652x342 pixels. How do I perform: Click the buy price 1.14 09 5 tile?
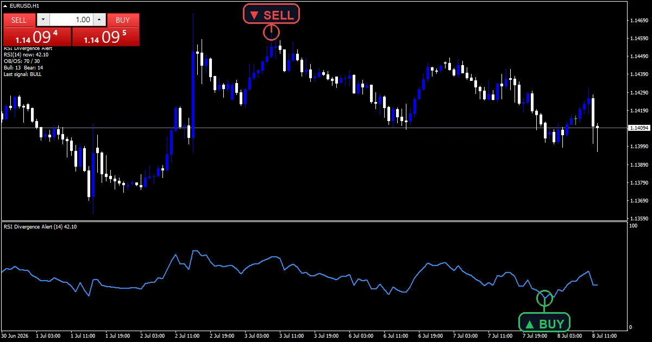click(105, 37)
